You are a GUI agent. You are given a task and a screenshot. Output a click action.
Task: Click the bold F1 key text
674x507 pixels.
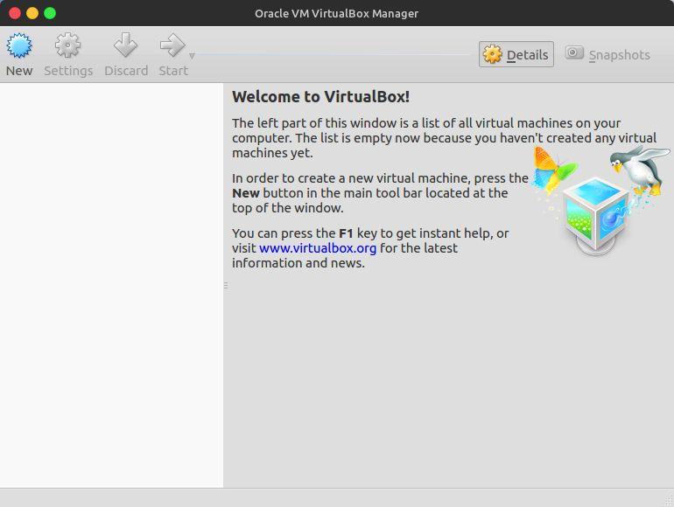pyautogui.click(x=346, y=233)
